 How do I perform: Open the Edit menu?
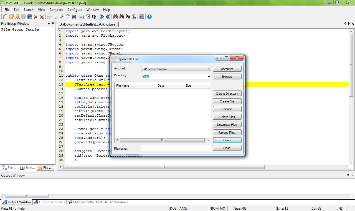[17, 10]
